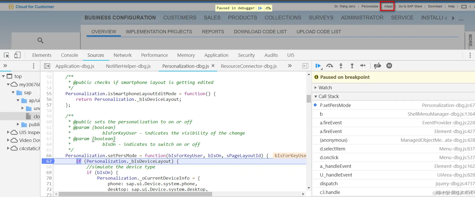Go to the next work center with the right arrow

tap(453, 18)
